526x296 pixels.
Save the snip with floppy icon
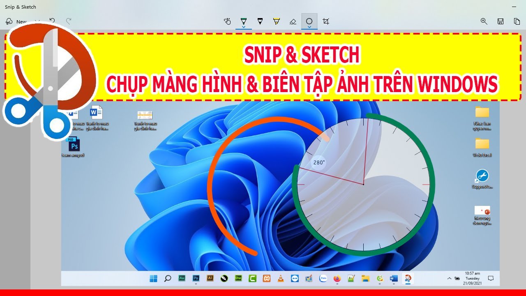click(501, 21)
